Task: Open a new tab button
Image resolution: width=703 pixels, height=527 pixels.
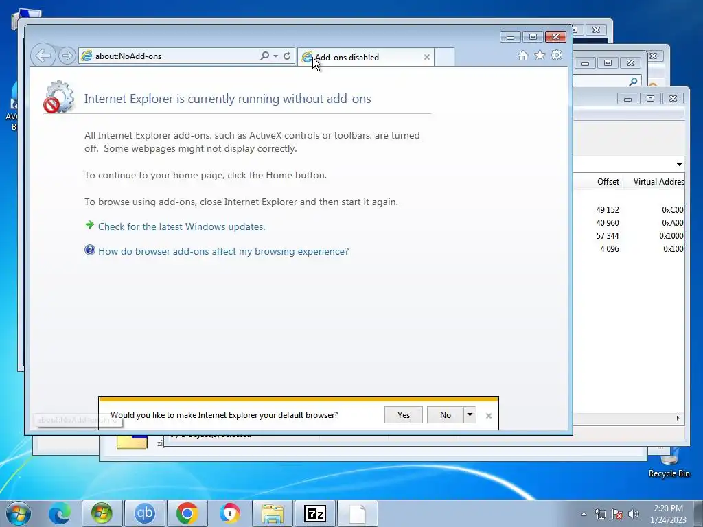Action: coord(444,58)
